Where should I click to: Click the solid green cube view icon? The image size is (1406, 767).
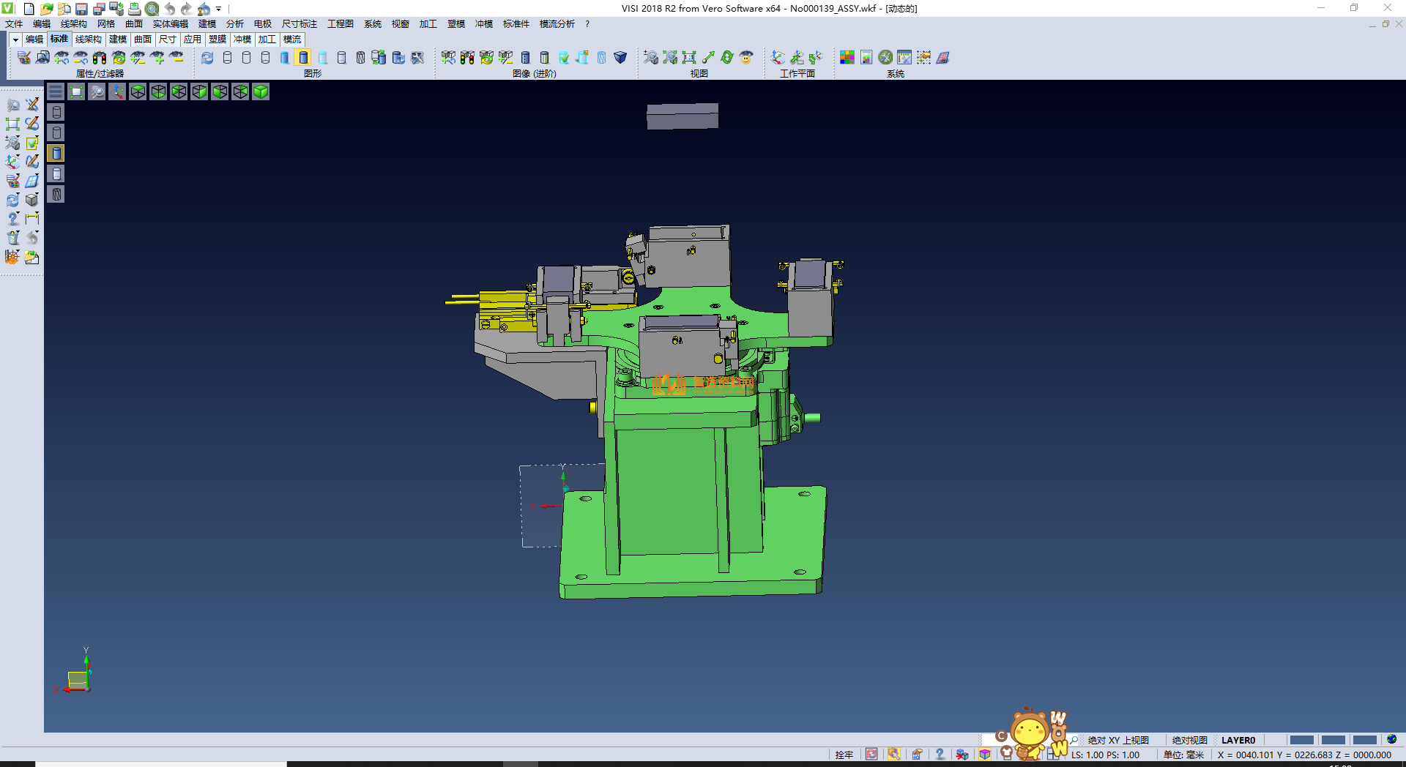pos(261,91)
